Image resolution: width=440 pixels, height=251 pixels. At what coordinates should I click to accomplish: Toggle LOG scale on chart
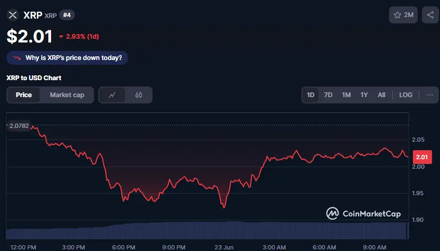pos(406,95)
